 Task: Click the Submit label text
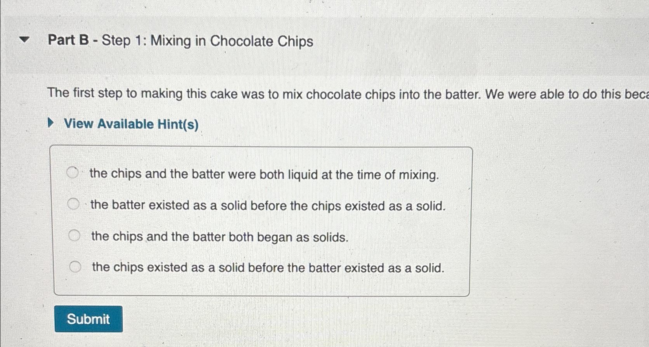pos(88,318)
